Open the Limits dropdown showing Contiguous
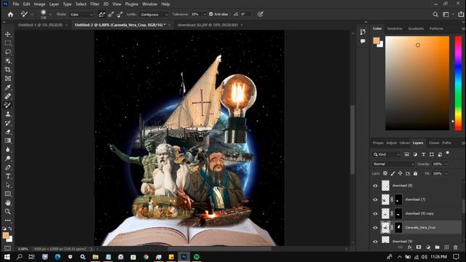Viewport: 466px width, 262px height. pyautogui.click(x=154, y=15)
